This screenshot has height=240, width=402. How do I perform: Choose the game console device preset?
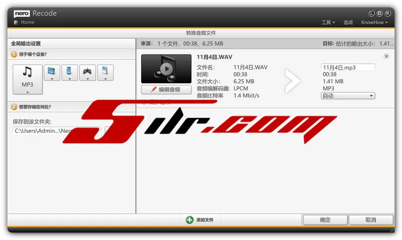[87, 72]
